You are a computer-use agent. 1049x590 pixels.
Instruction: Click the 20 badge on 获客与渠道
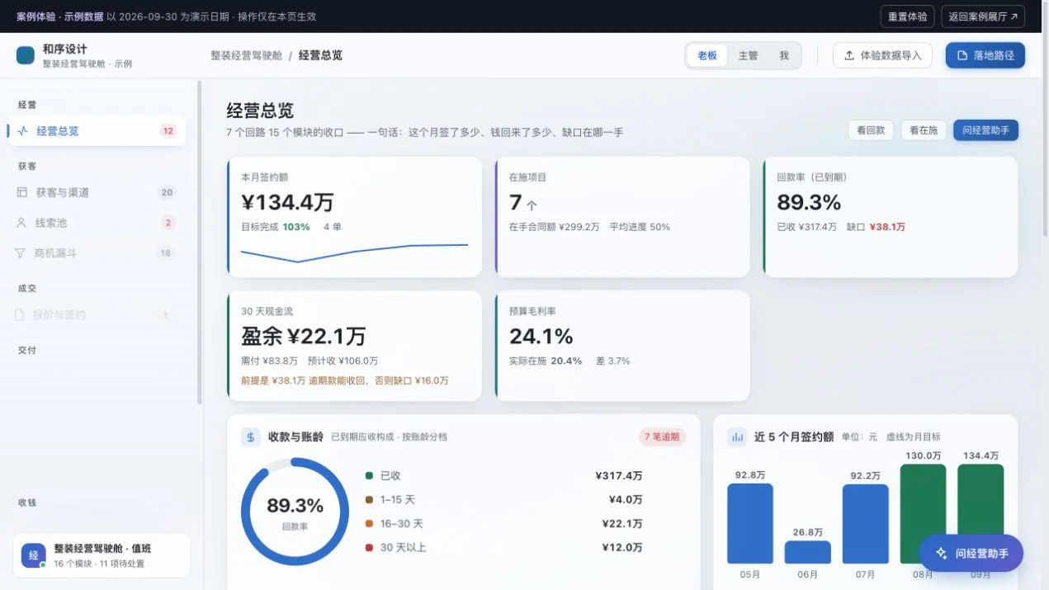(x=167, y=192)
